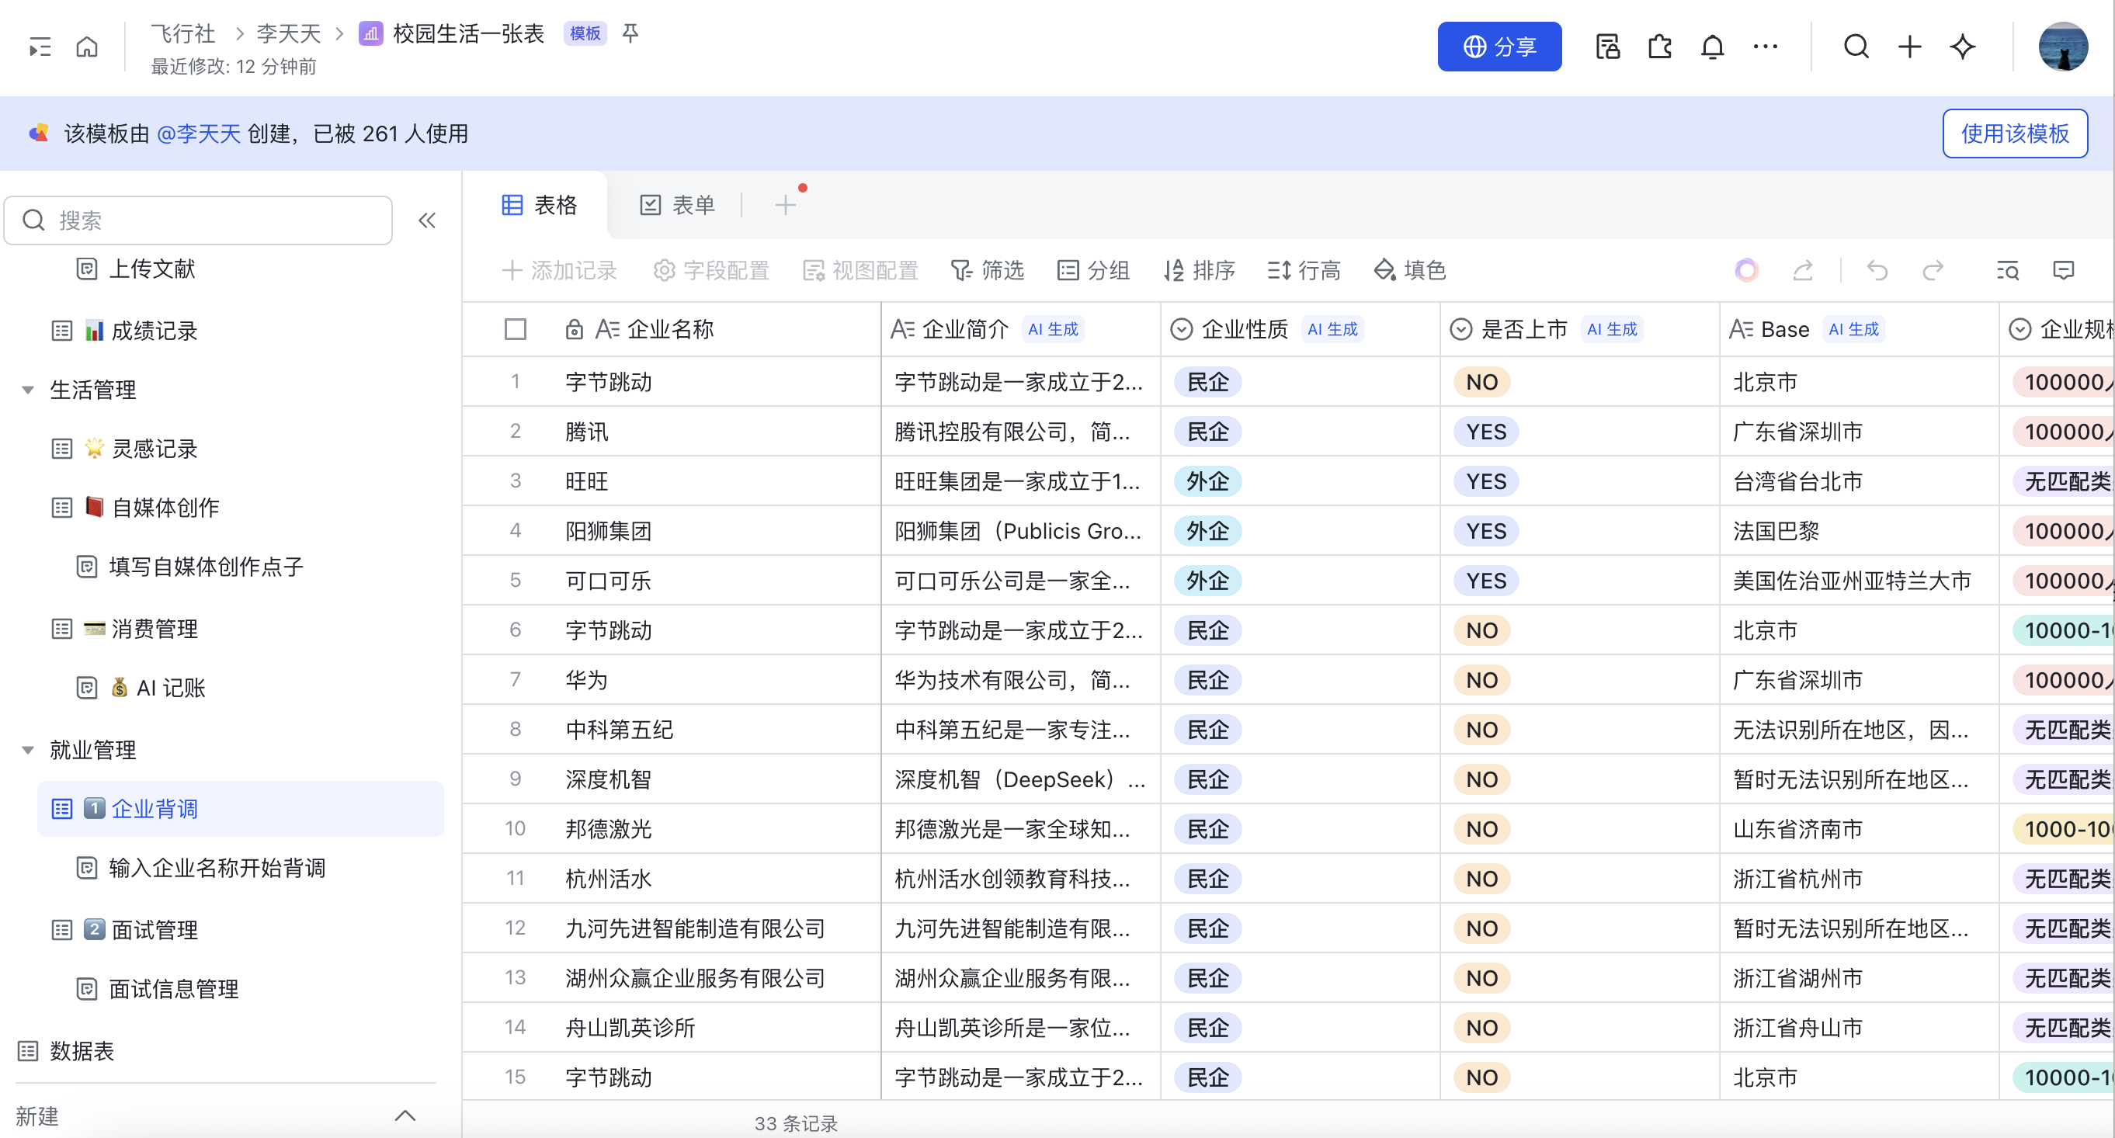Collapse sidebar with double-chevron button
The image size is (2115, 1138).
click(427, 220)
